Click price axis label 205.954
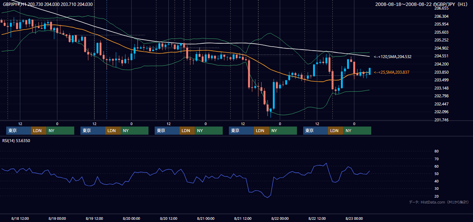 pos(441,24)
